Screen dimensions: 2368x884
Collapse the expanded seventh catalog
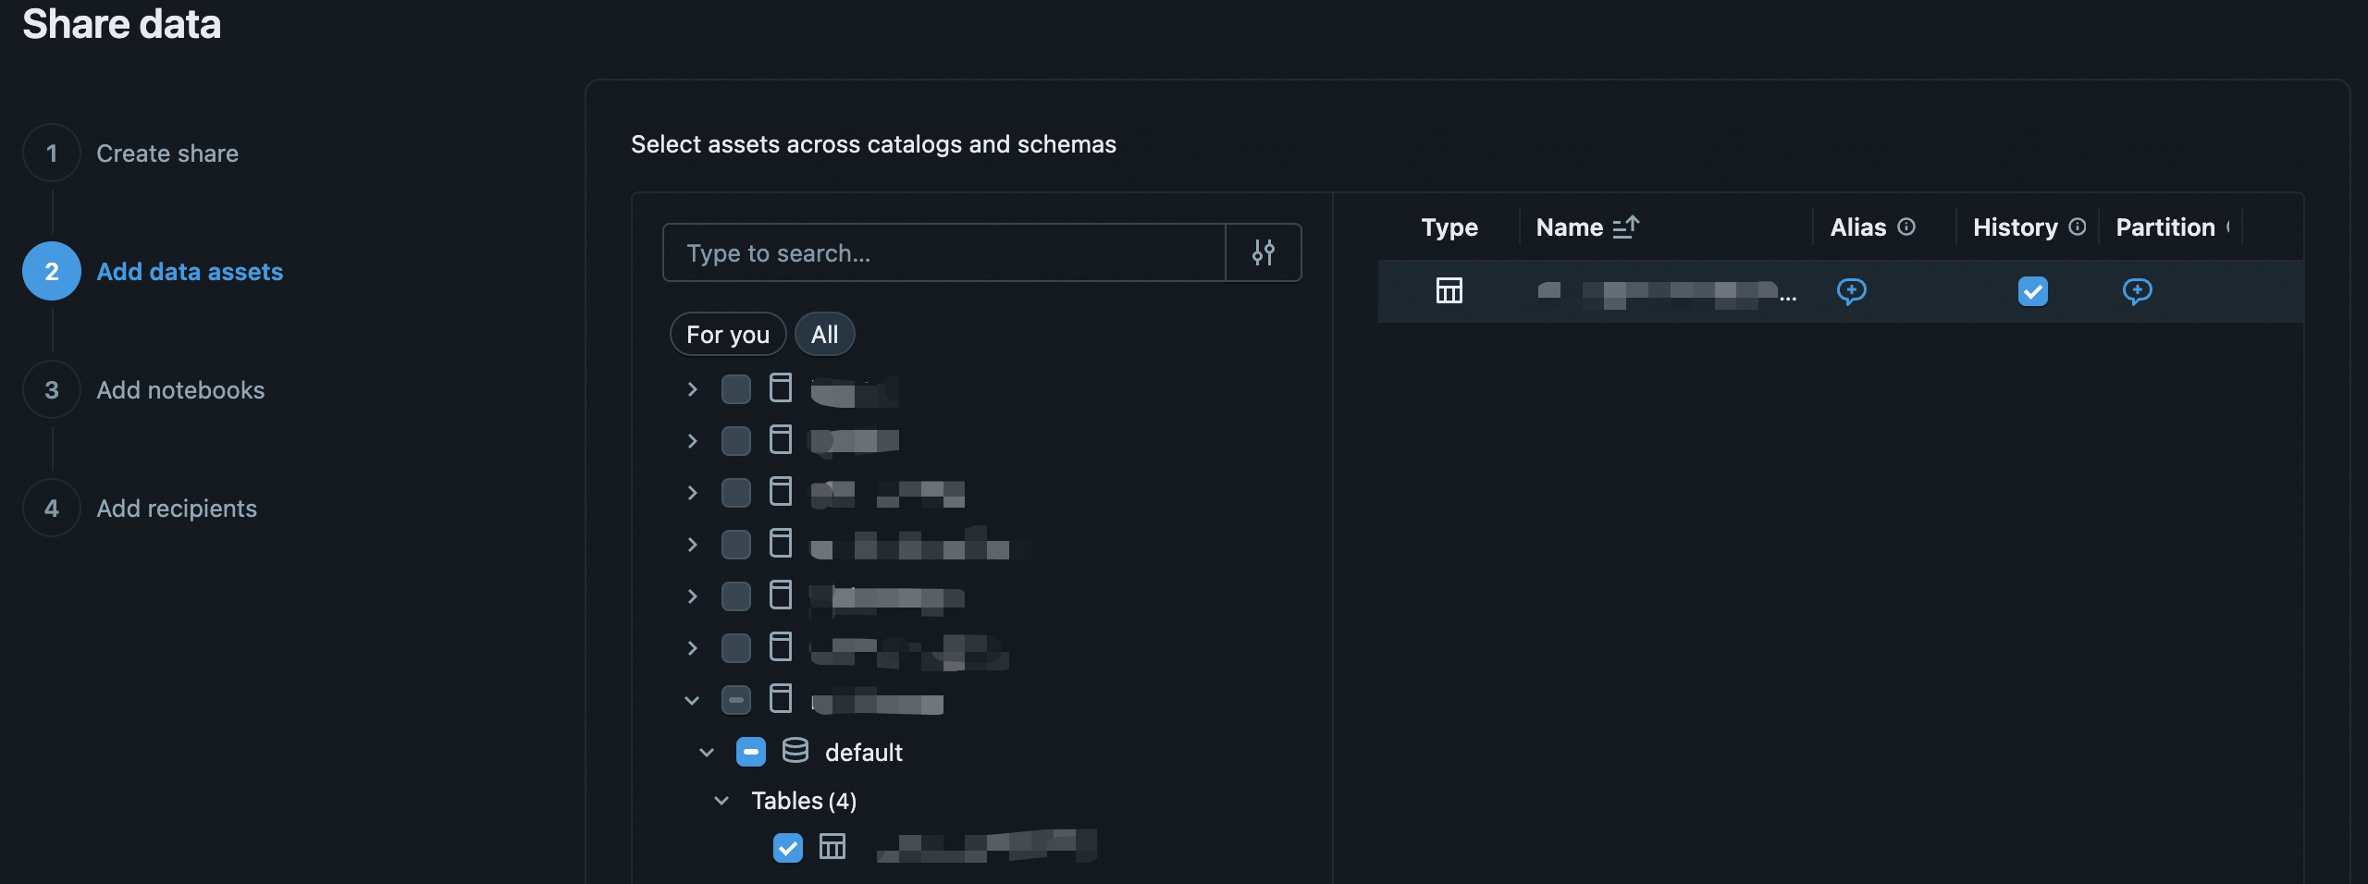pyautogui.click(x=692, y=700)
